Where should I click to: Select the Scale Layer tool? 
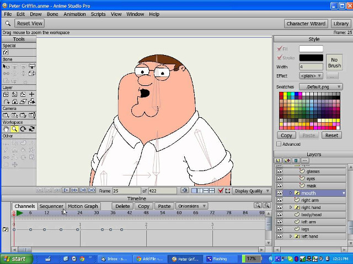(x=14, y=95)
